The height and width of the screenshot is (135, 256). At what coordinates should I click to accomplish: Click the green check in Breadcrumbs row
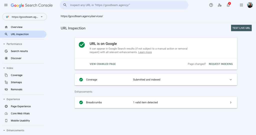click(81, 102)
